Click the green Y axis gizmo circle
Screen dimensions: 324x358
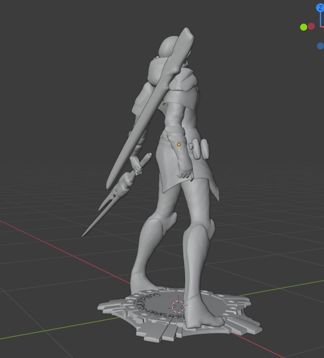[x=303, y=27]
